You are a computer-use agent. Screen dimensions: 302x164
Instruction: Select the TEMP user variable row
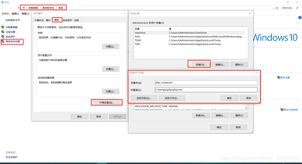click(x=189, y=40)
